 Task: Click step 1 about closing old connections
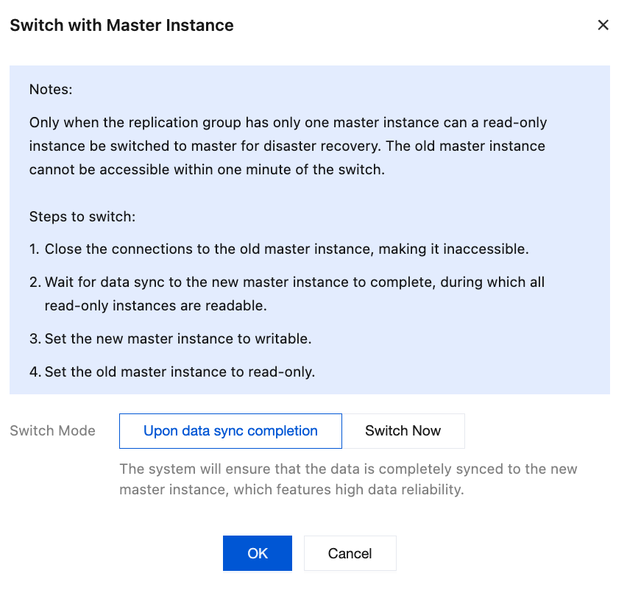click(x=280, y=249)
